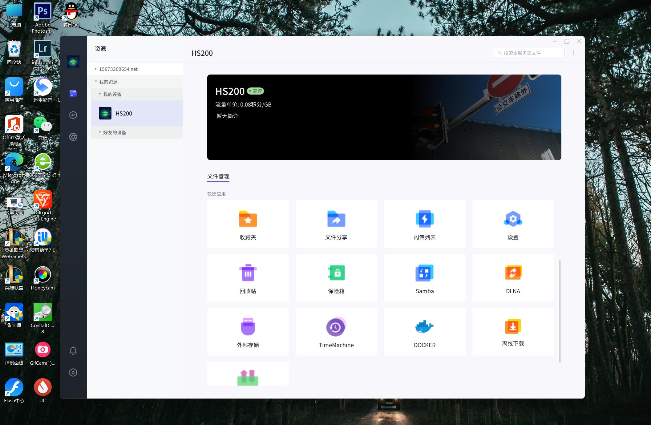Open 离线下载 offline download app
The height and width of the screenshot is (425, 651).
(x=513, y=332)
